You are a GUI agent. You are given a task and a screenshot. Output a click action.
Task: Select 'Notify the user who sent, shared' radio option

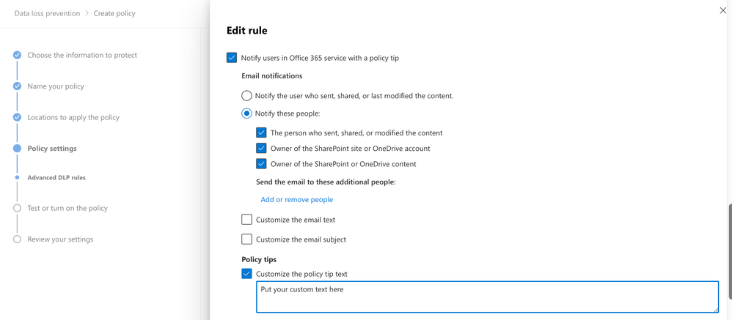(x=246, y=96)
